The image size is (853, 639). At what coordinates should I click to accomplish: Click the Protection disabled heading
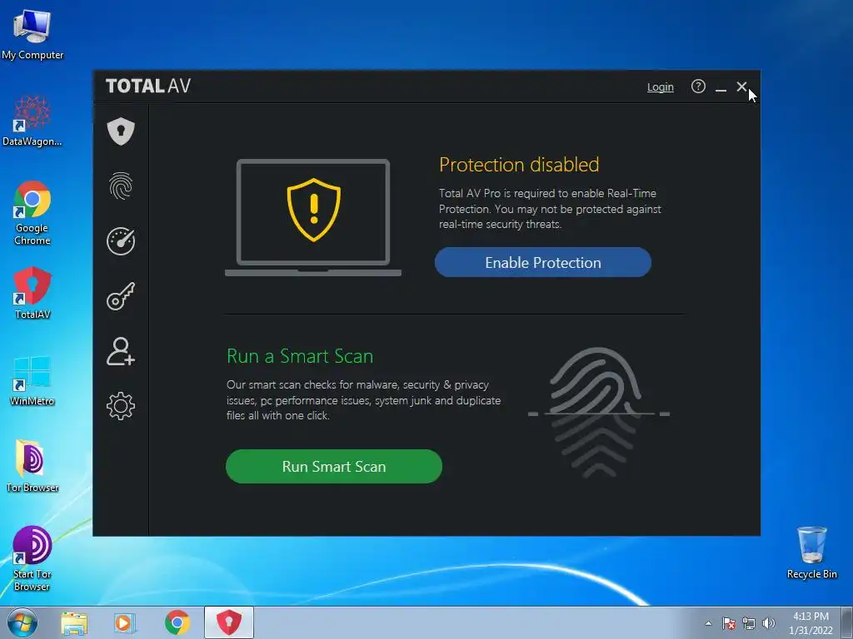click(x=519, y=165)
